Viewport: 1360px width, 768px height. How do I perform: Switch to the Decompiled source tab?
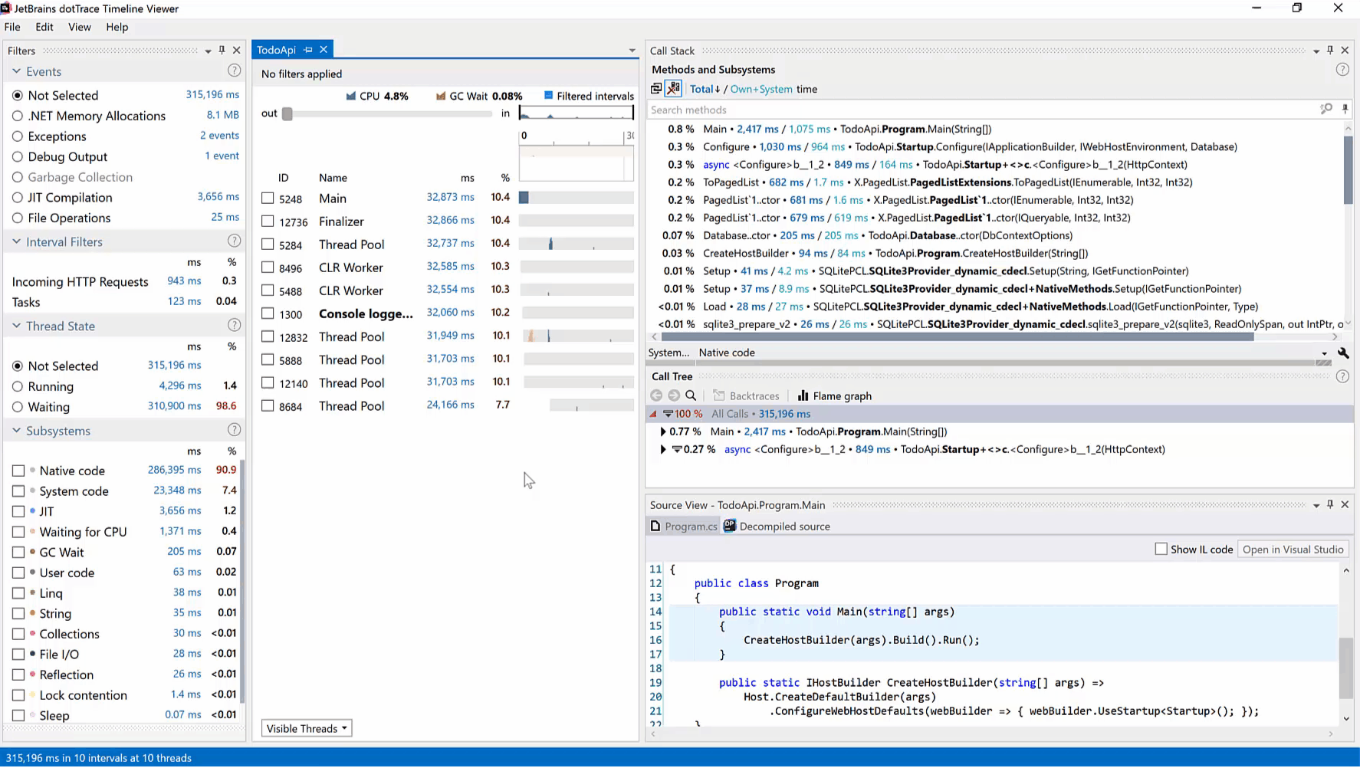click(x=777, y=527)
